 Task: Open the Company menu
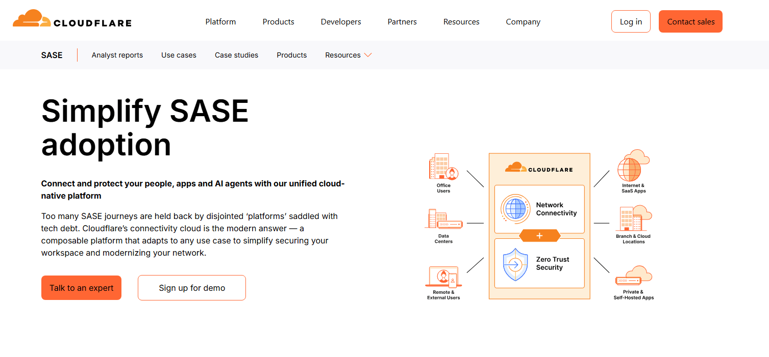point(523,22)
